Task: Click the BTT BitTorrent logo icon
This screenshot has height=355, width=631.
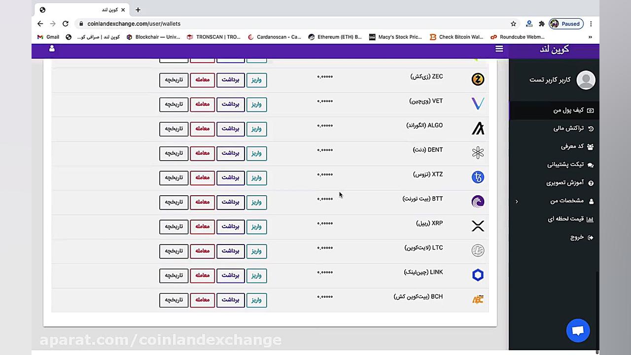Action: point(478,202)
